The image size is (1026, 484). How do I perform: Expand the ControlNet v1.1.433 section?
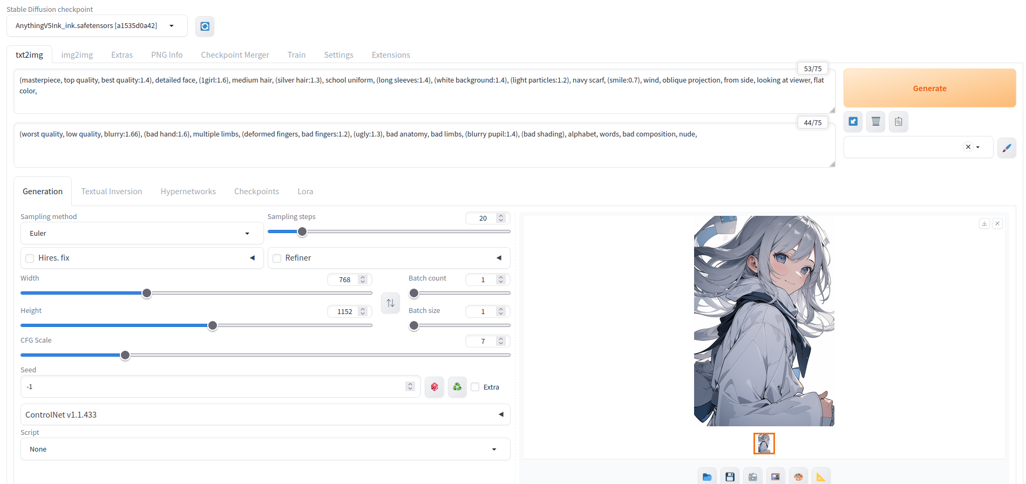point(265,414)
